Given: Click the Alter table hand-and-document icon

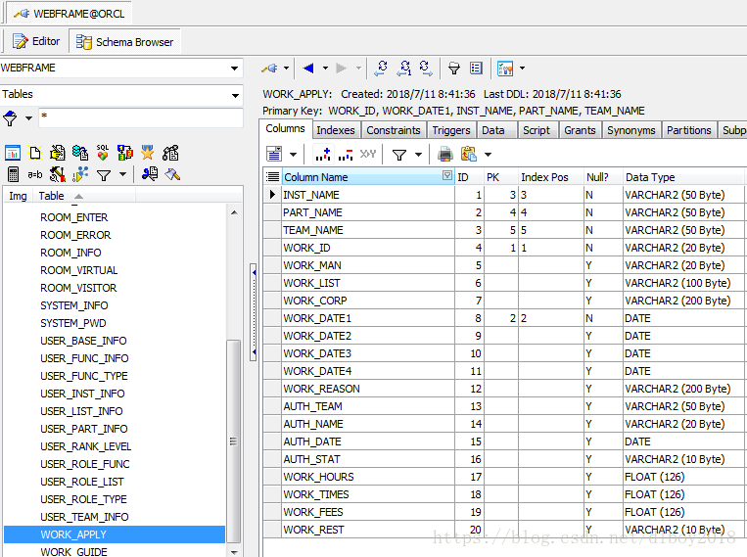Looking at the screenshot, I should 58,153.
